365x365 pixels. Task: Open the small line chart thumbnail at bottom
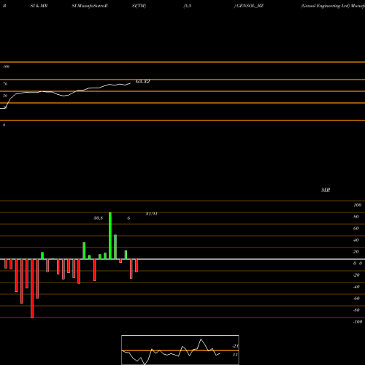(x=180, y=350)
